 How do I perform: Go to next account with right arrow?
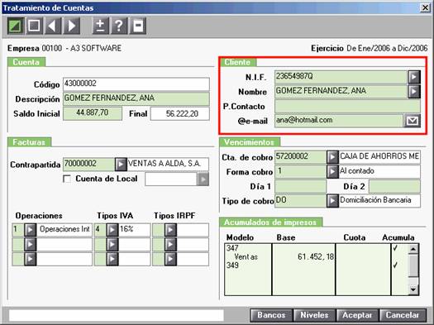pos(72,26)
